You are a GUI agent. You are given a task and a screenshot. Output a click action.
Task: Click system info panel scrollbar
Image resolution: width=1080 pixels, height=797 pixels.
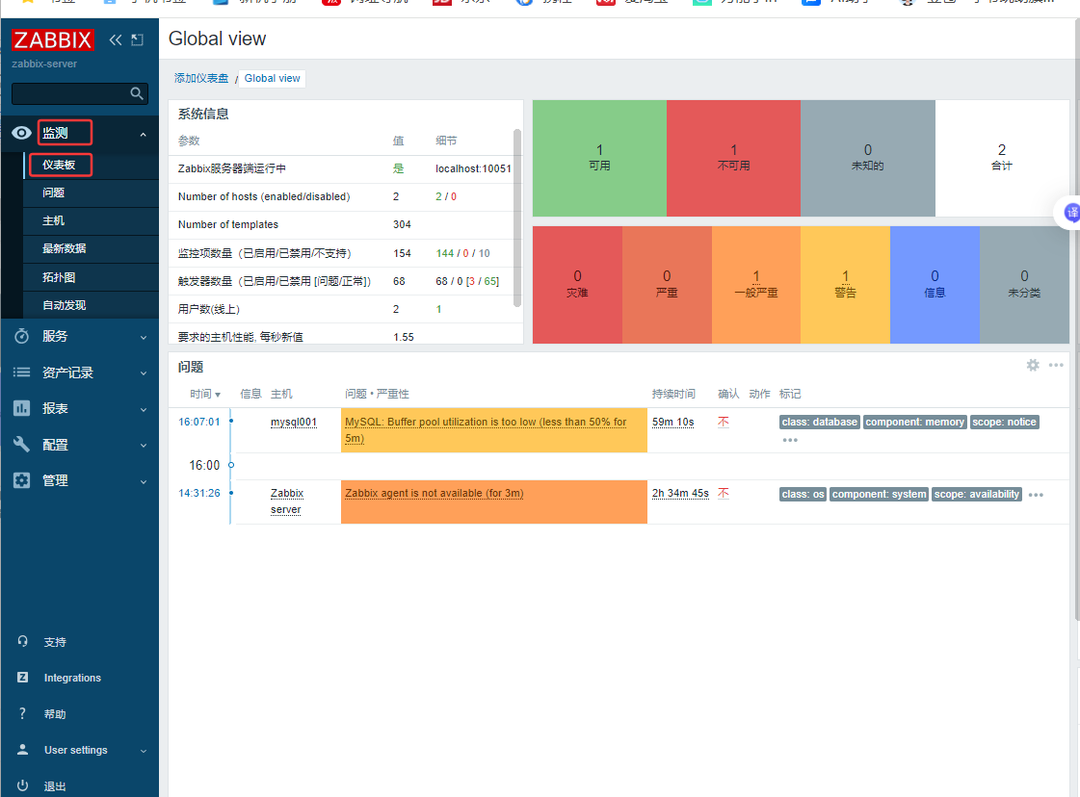point(517,218)
